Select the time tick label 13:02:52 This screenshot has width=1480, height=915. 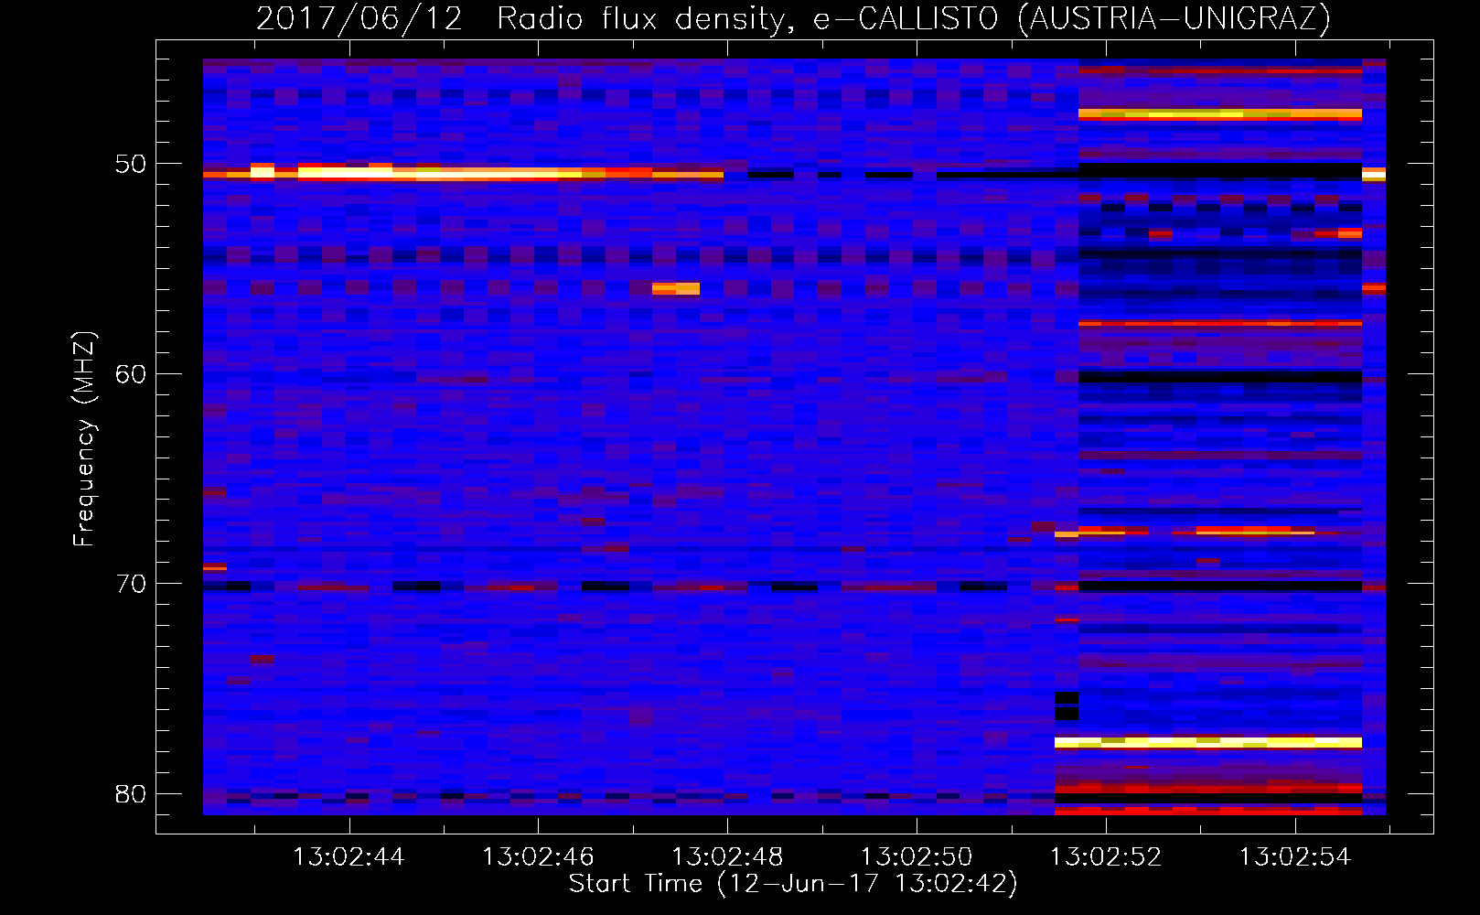[1106, 857]
